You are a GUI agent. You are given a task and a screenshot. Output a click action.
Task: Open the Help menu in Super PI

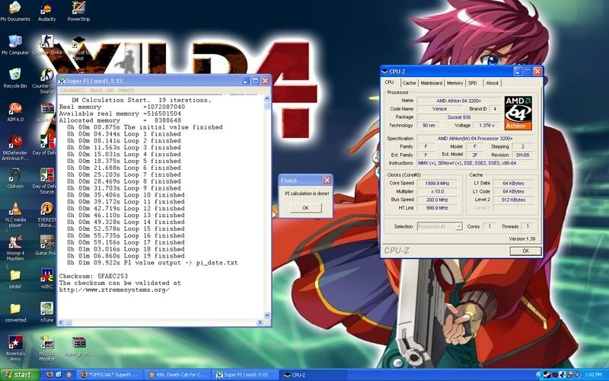pyautogui.click(x=126, y=90)
